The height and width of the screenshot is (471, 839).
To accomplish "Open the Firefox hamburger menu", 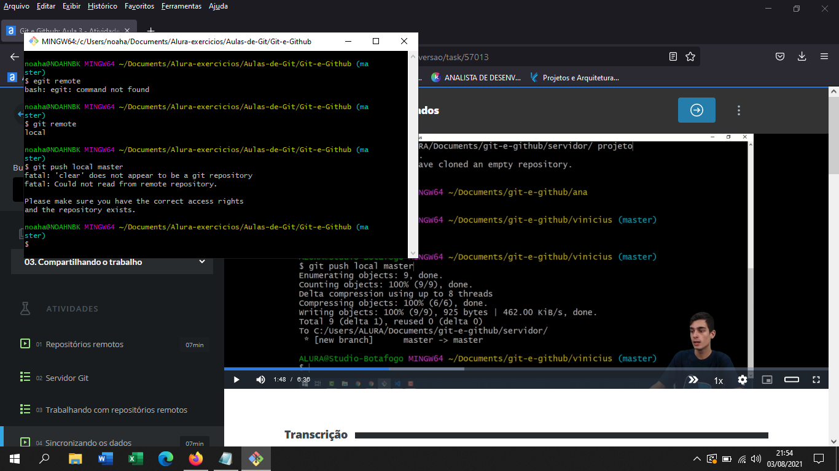I will (x=824, y=56).
